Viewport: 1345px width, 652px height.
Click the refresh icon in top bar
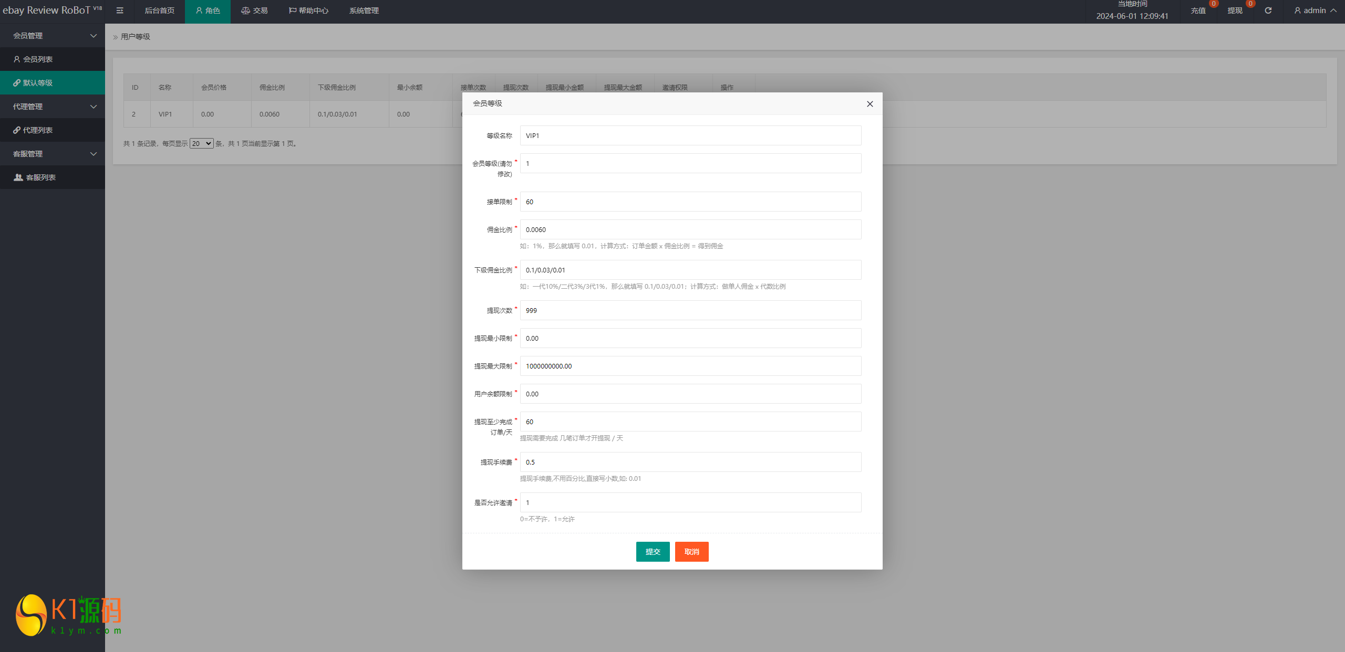coord(1268,10)
